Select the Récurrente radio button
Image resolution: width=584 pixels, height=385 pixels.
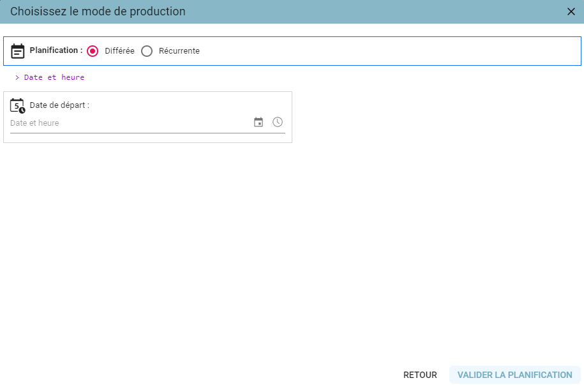[147, 51]
